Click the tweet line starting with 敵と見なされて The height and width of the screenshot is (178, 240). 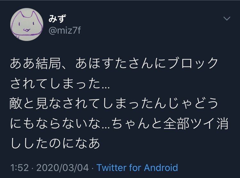[x=114, y=103]
